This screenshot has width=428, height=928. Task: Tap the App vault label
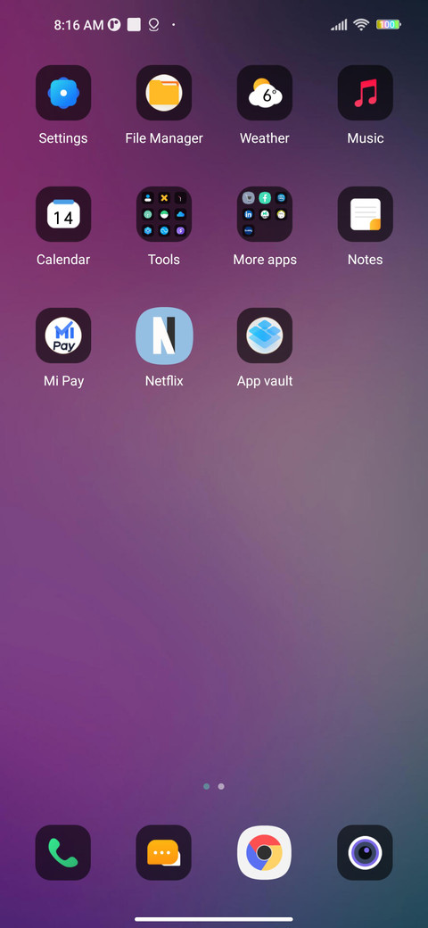[x=265, y=381]
